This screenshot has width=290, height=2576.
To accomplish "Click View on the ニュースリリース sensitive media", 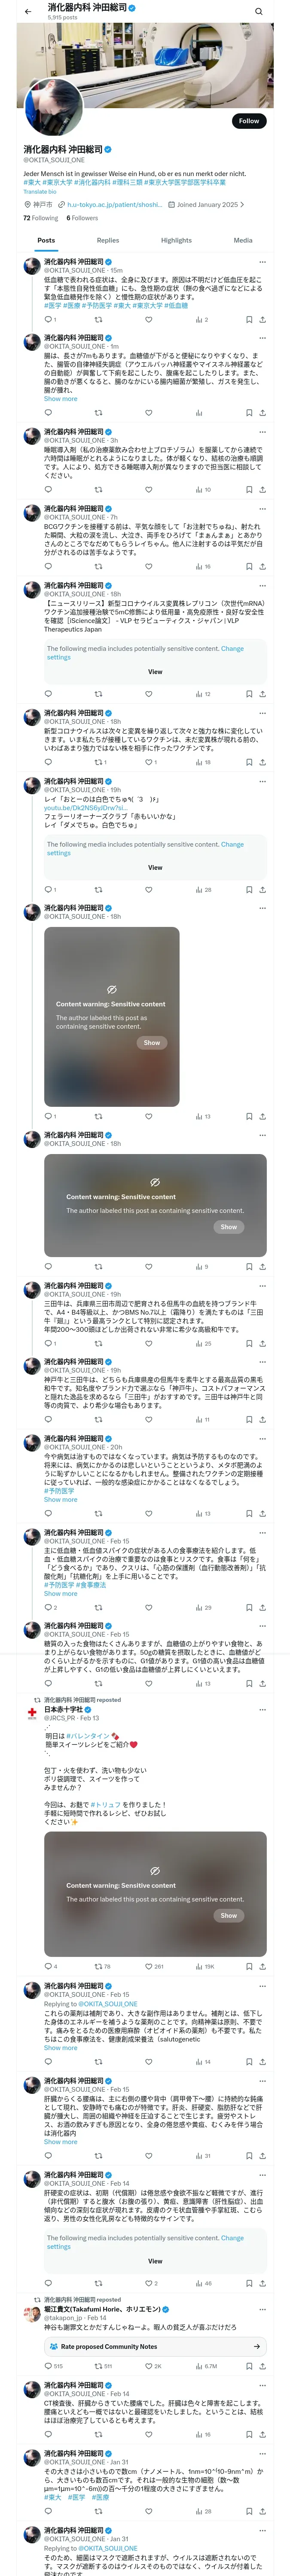I will pos(155,672).
